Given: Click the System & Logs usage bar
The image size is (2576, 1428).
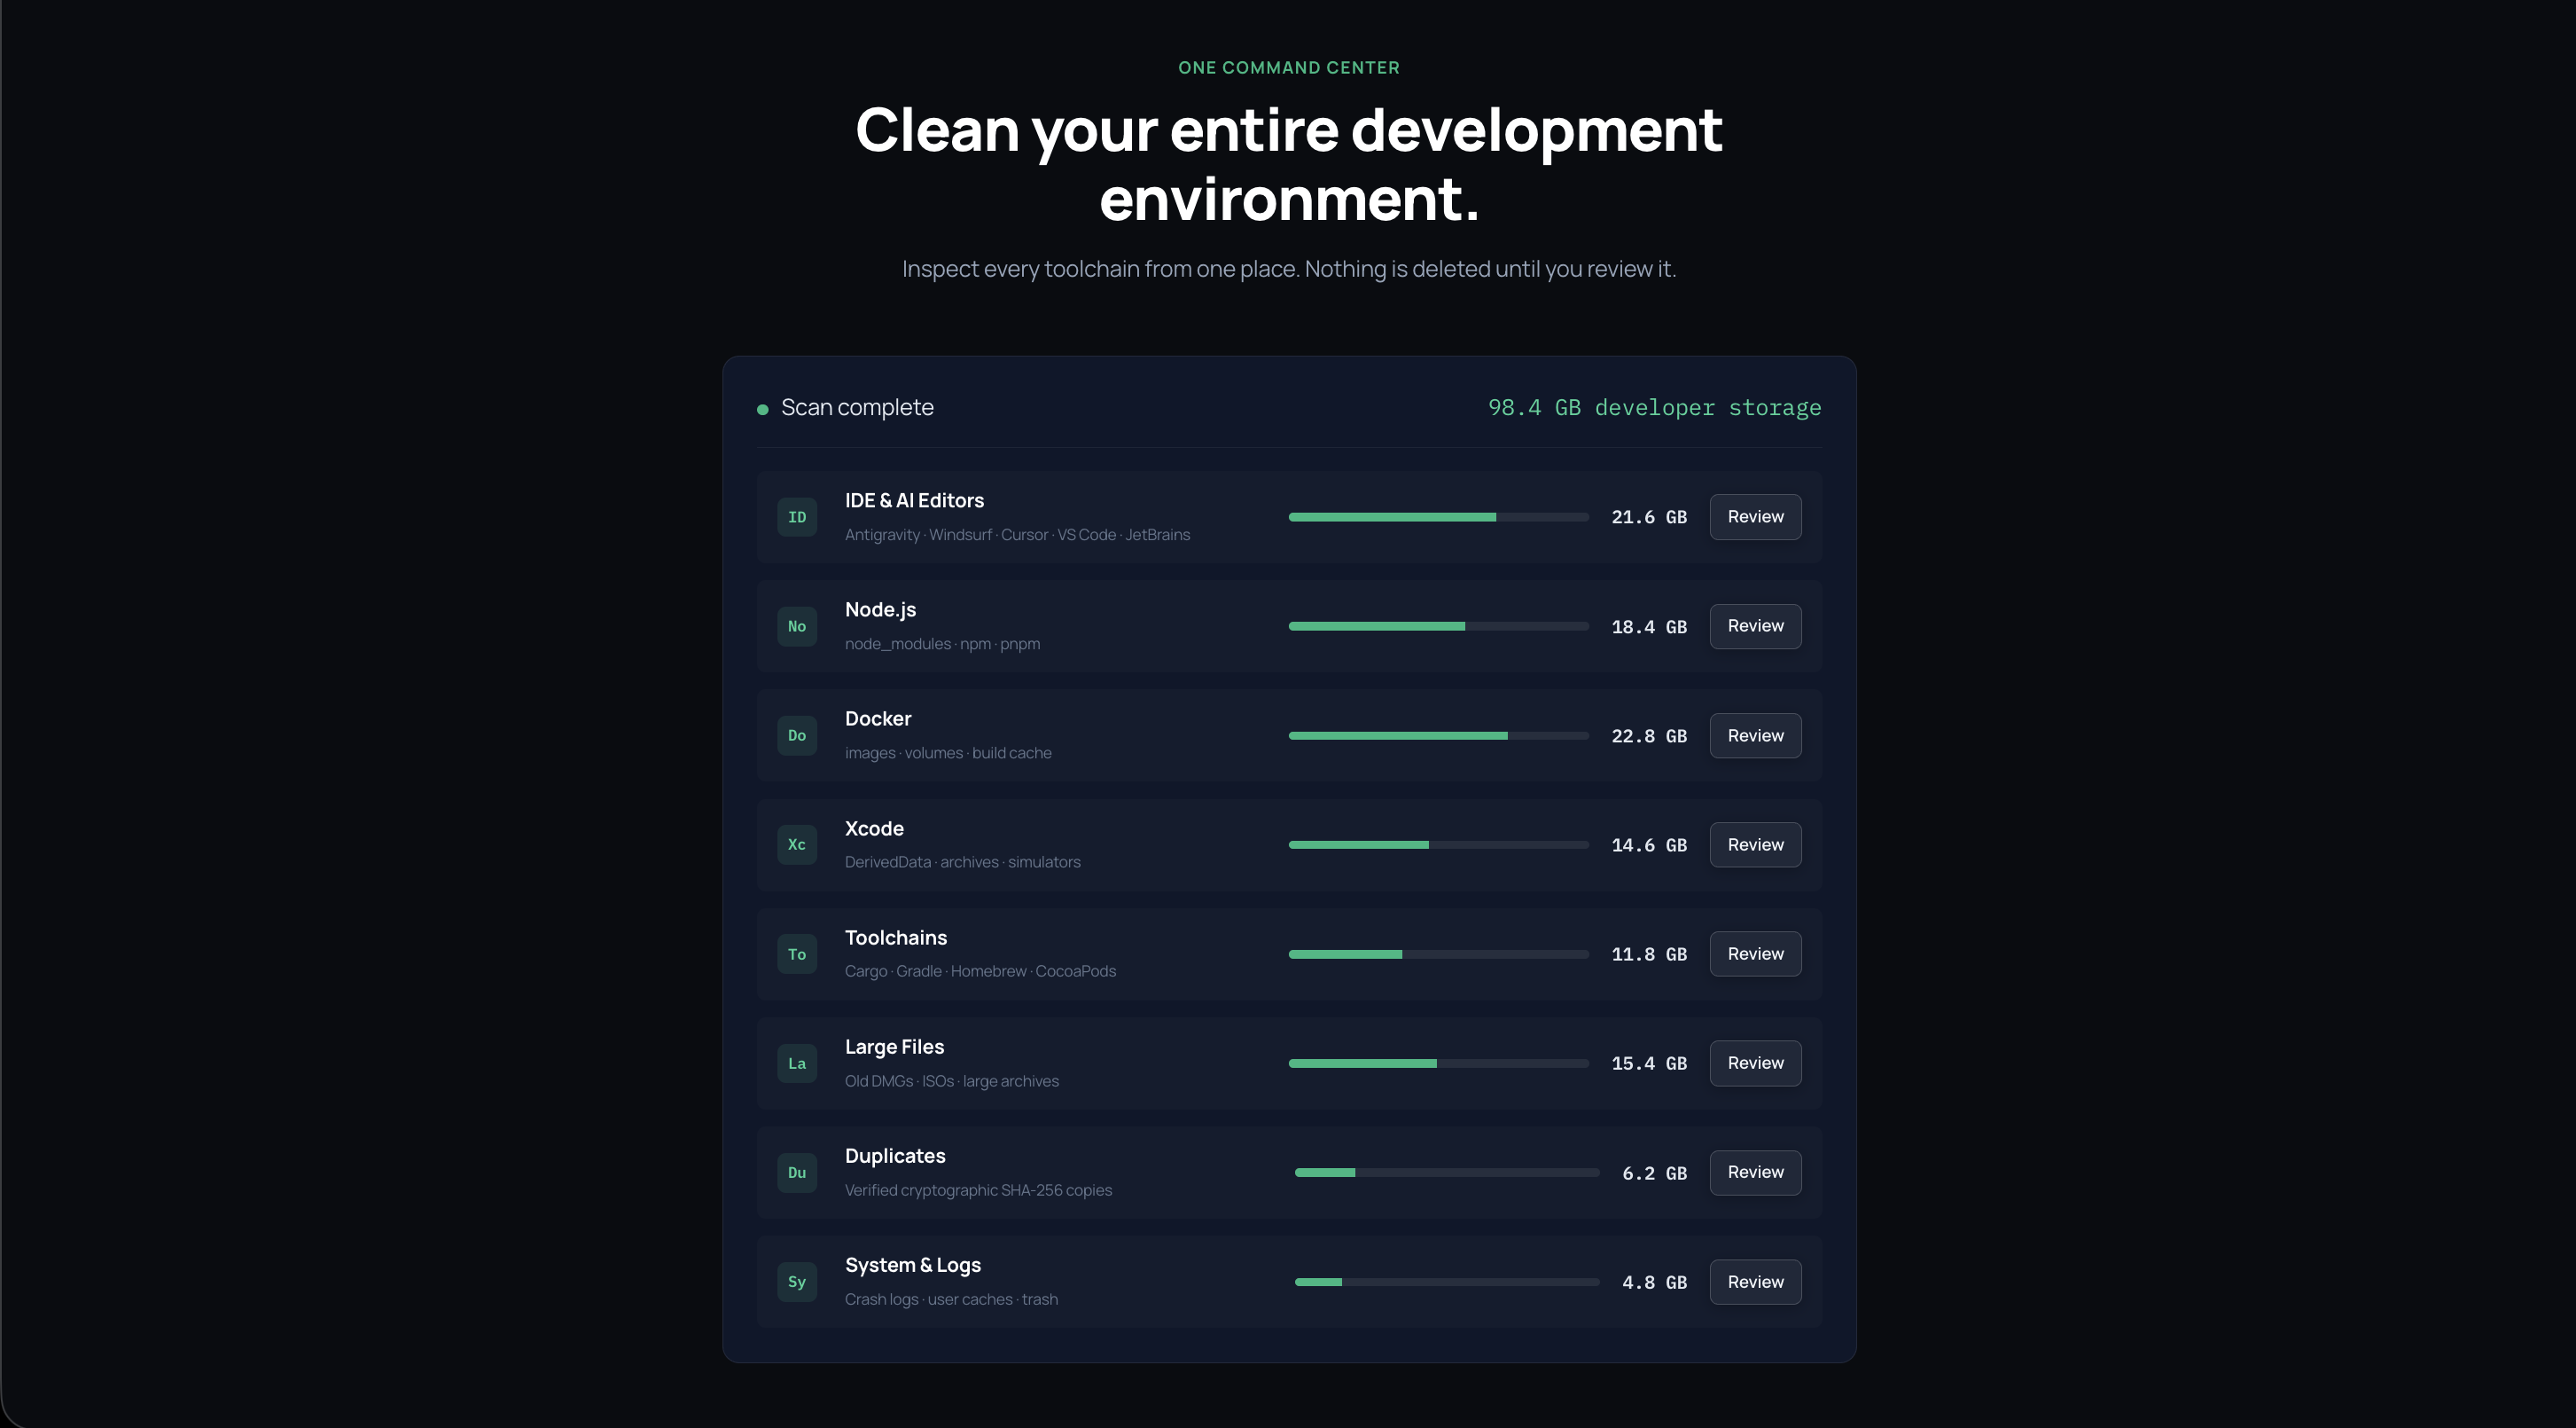Looking at the screenshot, I should (x=1447, y=1282).
